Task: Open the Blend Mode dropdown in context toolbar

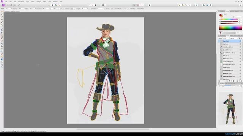Action: click(125, 9)
